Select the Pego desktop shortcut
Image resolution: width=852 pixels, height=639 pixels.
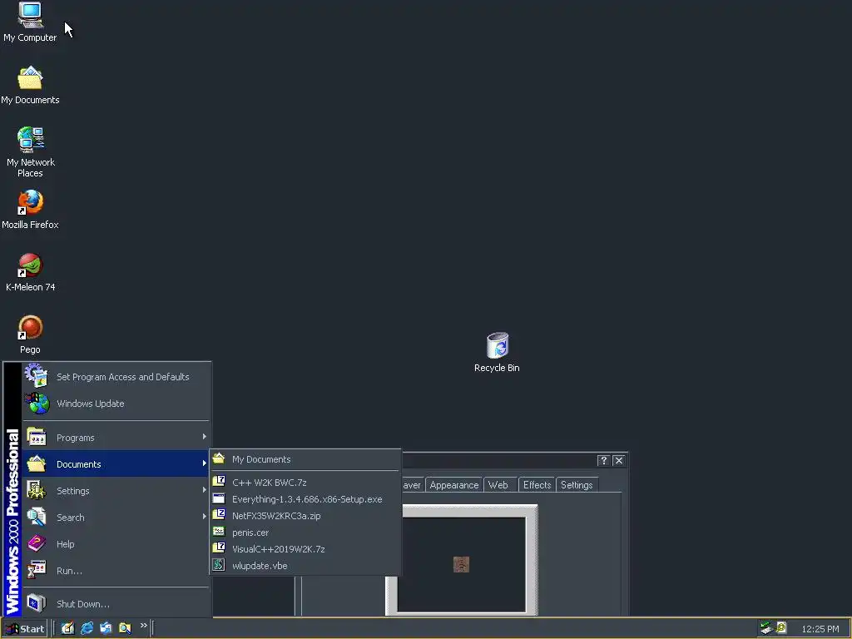point(31,334)
